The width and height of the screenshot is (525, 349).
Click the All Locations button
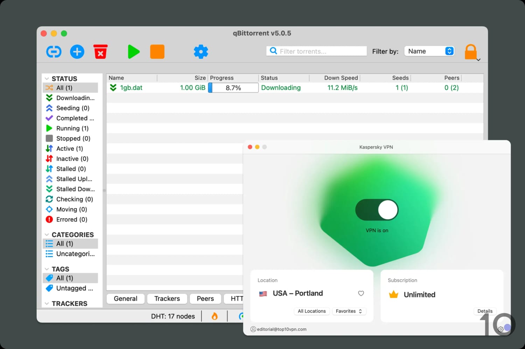[311, 311]
